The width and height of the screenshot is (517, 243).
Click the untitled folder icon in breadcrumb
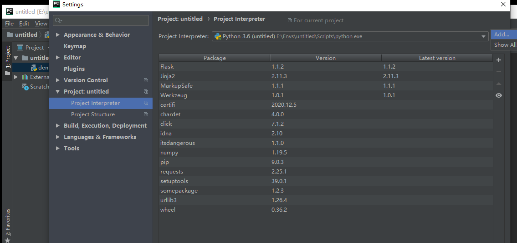(10, 35)
